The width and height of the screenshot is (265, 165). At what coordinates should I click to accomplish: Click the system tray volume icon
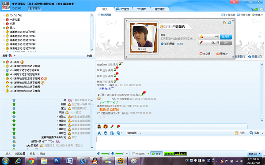[242, 161]
